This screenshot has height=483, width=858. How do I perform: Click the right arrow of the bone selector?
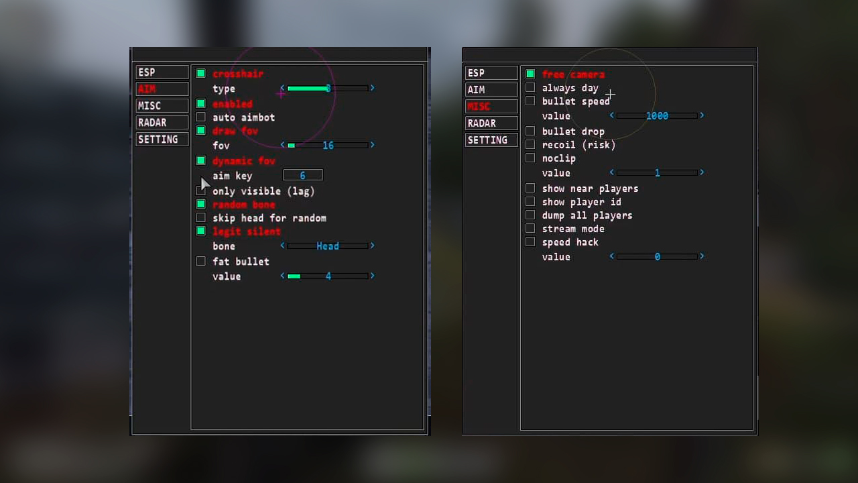pyautogui.click(x=373, y=246)
